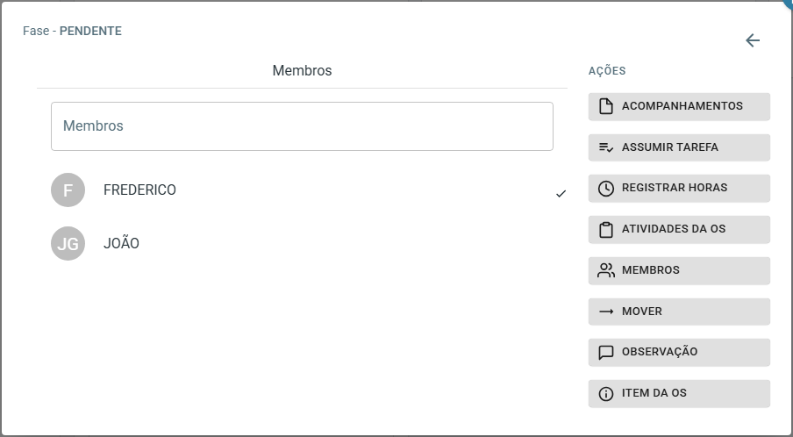
Task: Click the checklist icon beside Assumir Tarefa
Action: tap(606, 147)
